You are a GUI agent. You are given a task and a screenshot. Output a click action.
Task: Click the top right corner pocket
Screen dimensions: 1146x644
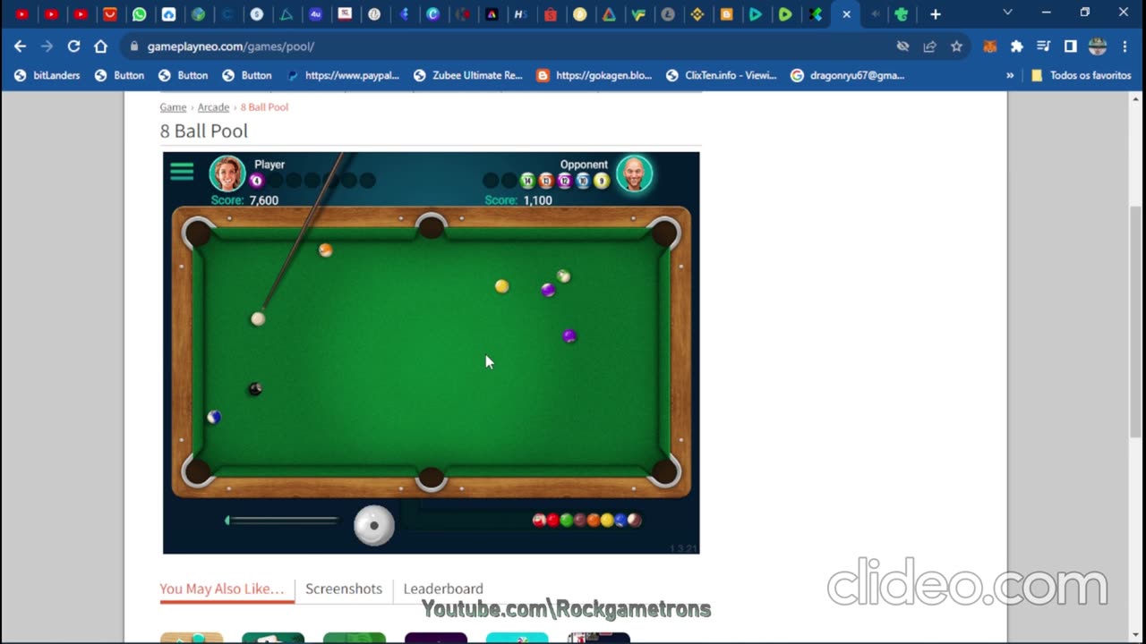664,233
